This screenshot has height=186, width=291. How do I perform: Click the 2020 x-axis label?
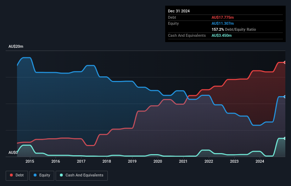point(158,161)
